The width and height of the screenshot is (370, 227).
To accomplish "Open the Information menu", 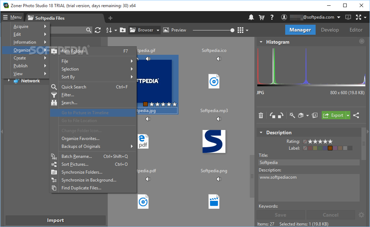I will pos(26,42).
